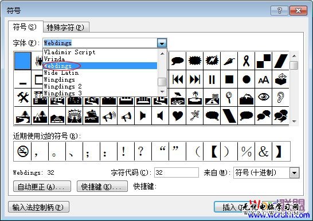Click the font name text field
This screenshot has height=221, width=313.
[x=100, y=43]
